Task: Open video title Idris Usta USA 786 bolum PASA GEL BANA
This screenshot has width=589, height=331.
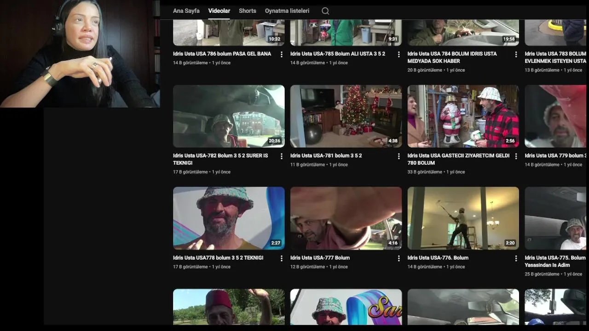Action: [222, 54]
